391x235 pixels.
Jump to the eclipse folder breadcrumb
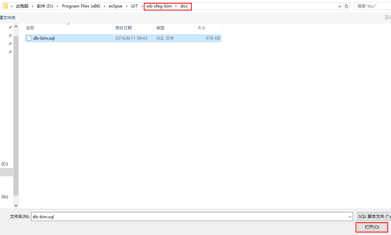pyautogui.click(x=116, y=6)
